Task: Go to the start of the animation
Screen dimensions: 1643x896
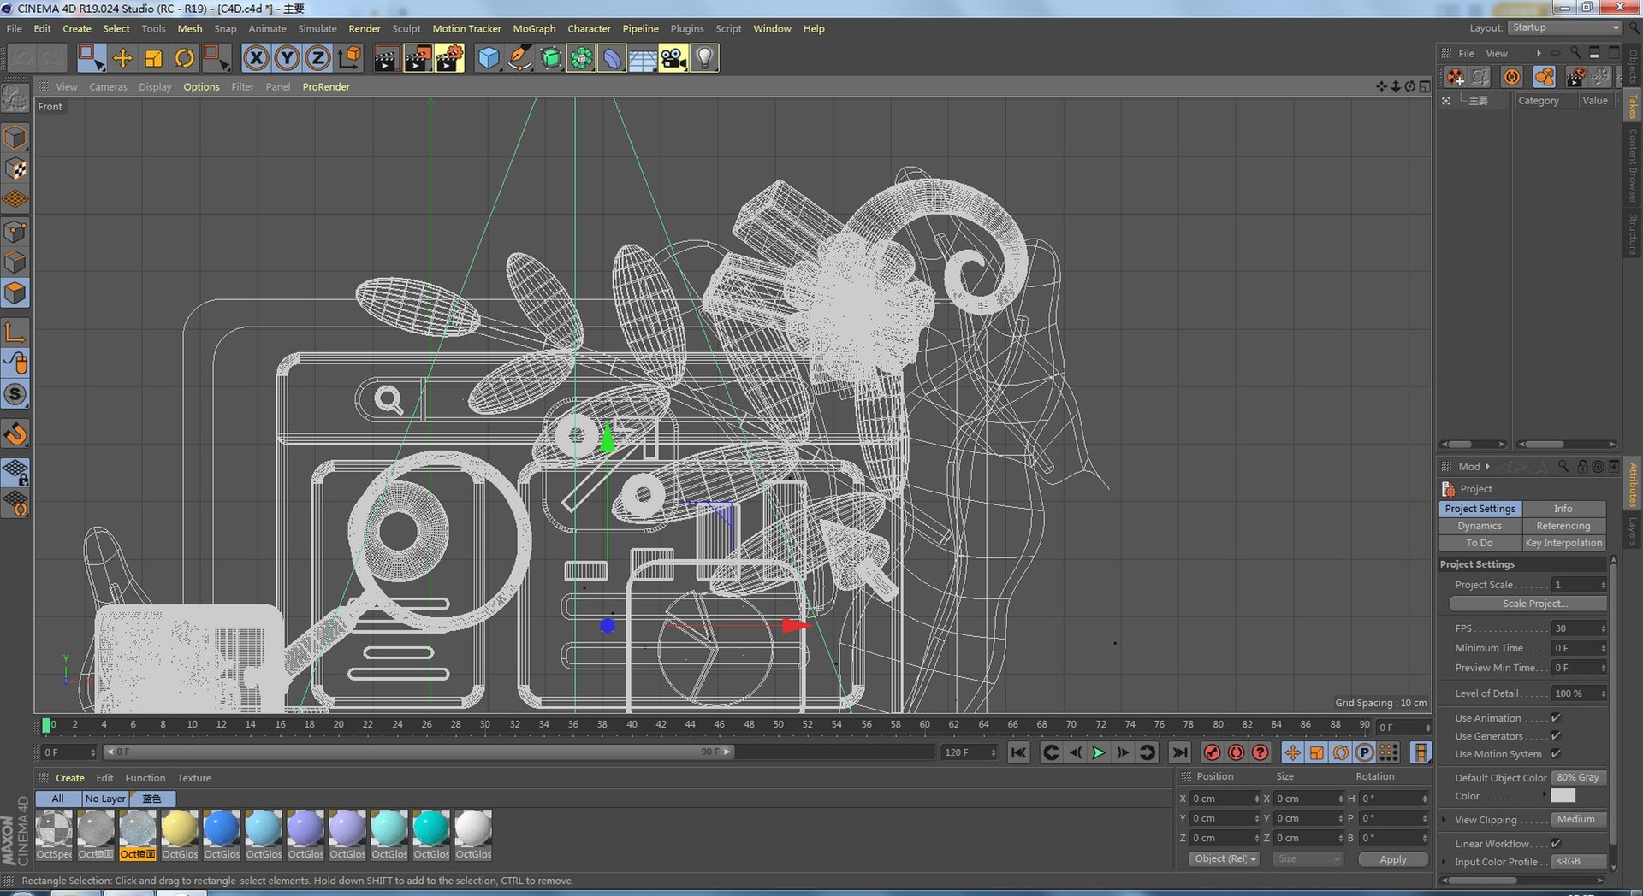Action: 1018,752
